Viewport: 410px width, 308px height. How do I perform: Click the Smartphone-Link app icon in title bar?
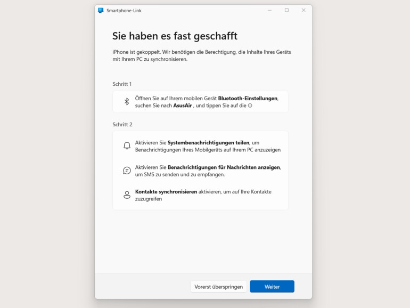pos(101,11)
